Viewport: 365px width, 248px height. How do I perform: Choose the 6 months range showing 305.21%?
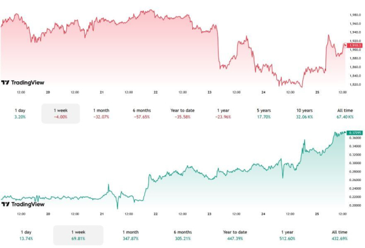[182, 235]
